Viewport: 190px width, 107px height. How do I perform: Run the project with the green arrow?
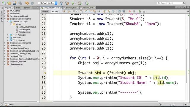pos(73,3)
